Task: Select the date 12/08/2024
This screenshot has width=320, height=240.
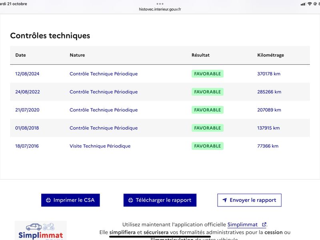Action: (x=27, y=74)
